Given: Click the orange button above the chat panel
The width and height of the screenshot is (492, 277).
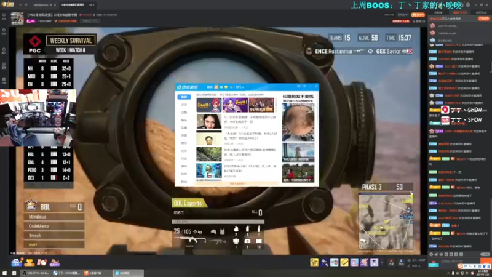Looking at the screenshot, I should click(418, 15).
